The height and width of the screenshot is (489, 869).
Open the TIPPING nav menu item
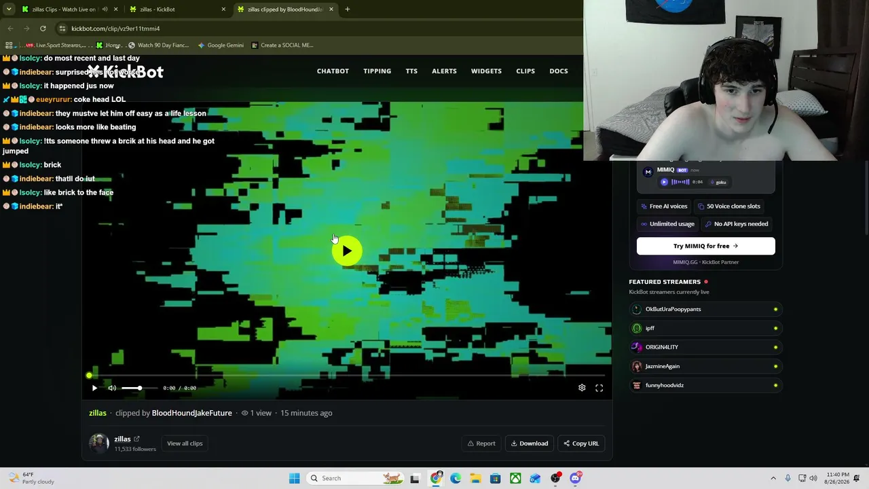(x=377, y=71)
